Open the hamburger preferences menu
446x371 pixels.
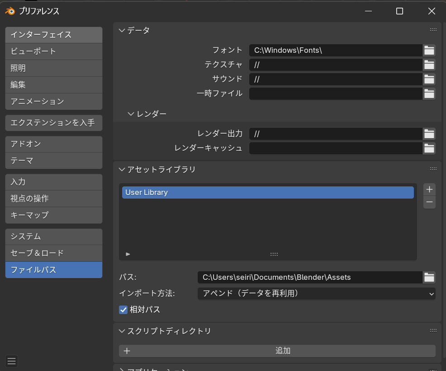(x=11, y=361)
